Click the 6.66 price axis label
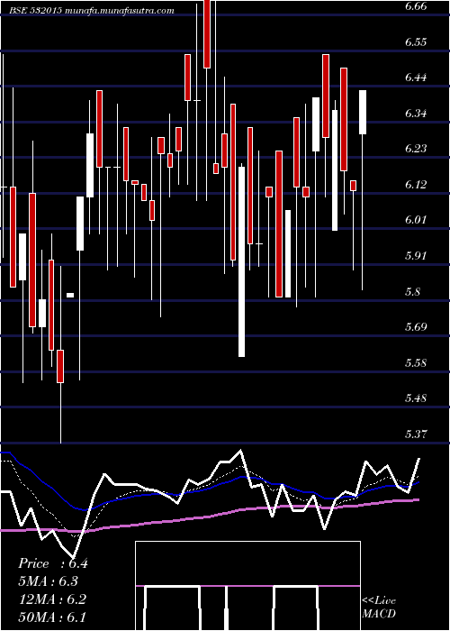This screenshot has height=631, width=450. [x=416, y=7]
